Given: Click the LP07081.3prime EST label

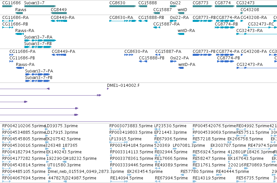Looking at the screenshot, I should coord(189,145).
